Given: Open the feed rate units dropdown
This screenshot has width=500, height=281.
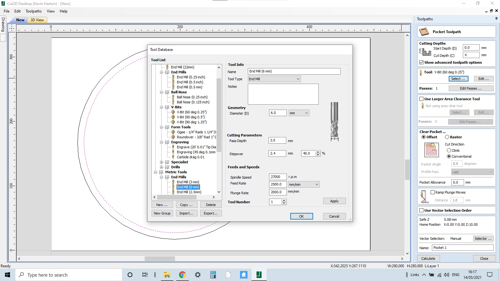Looking at the screenshot, I should click(304, 185).
